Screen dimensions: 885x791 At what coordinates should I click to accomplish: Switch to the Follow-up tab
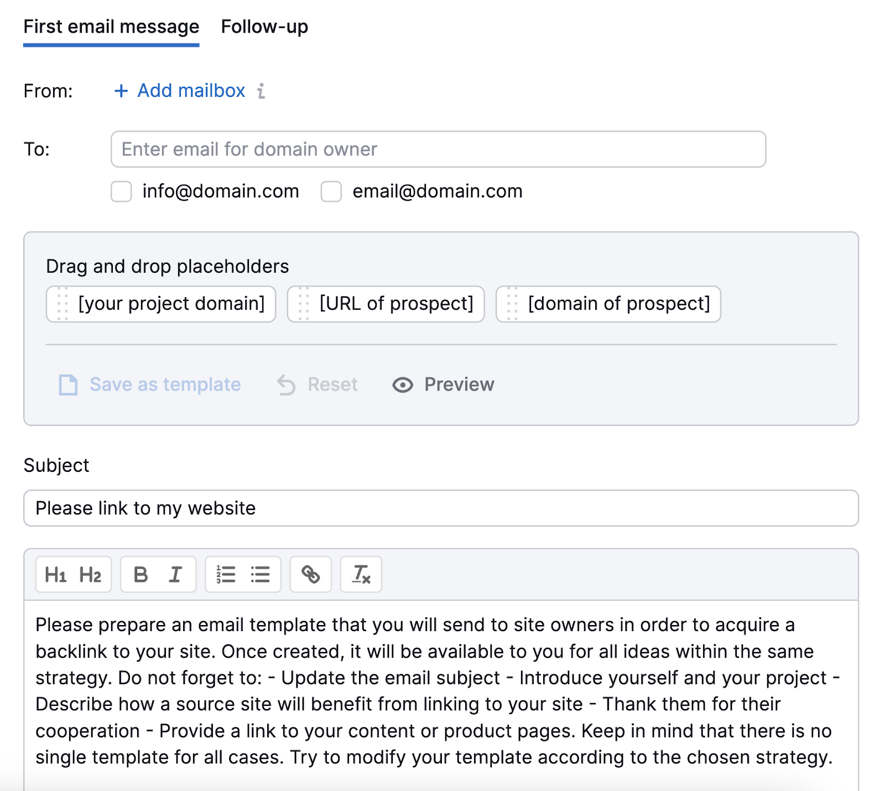click(264, 27)
